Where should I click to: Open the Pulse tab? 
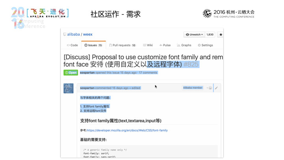pos(165,45)
